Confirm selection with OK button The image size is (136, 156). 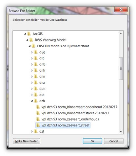coord(92,141)
